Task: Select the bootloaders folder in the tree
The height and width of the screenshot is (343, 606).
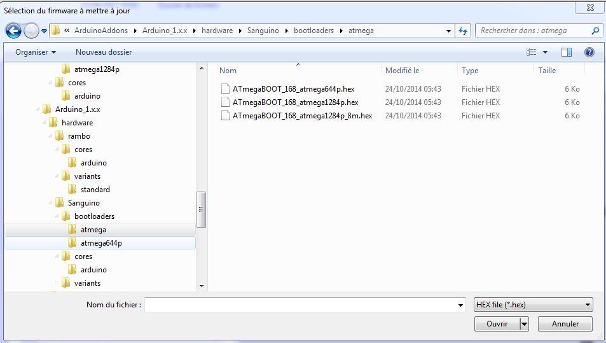Action: click(x=94, y=216)
